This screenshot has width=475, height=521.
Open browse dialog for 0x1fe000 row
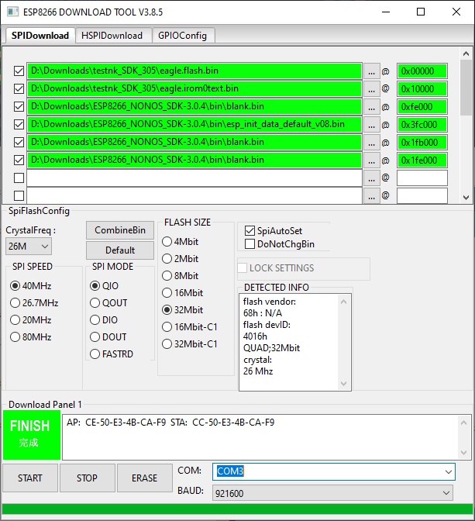[371, 160]
